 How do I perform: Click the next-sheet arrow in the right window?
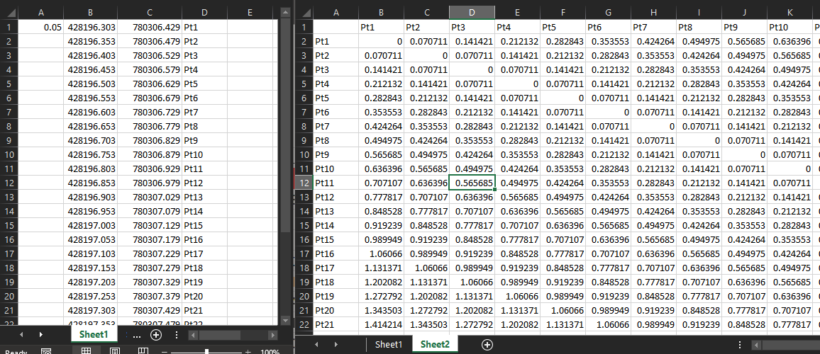coord(336,345)
